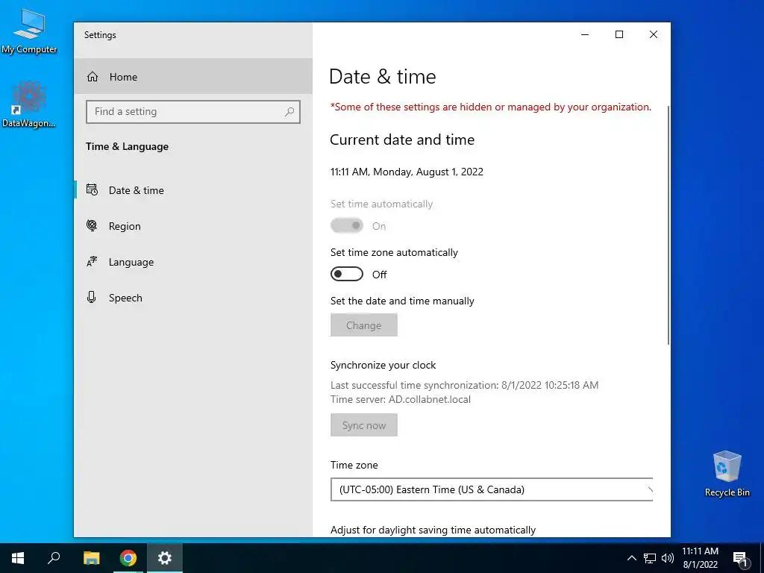Open the Speech settings
This screenshot has width=764, height=573.
(x=193, y=298)
